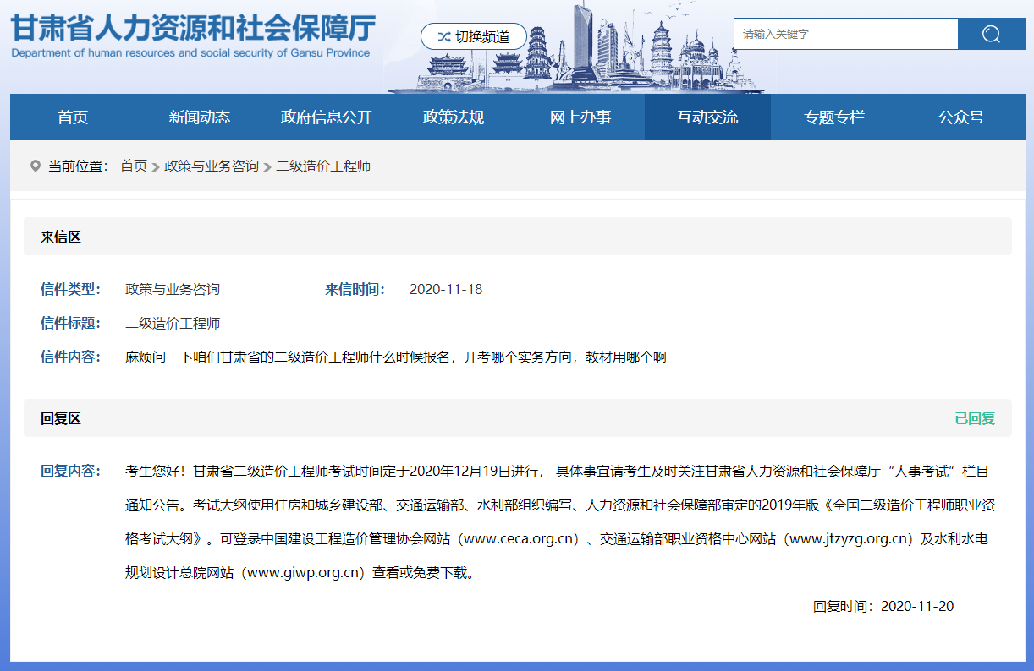This screenshot has width=1034, height=671.
Task: Open the 首页 tab in navigation bar
Action: click(73, 117)
